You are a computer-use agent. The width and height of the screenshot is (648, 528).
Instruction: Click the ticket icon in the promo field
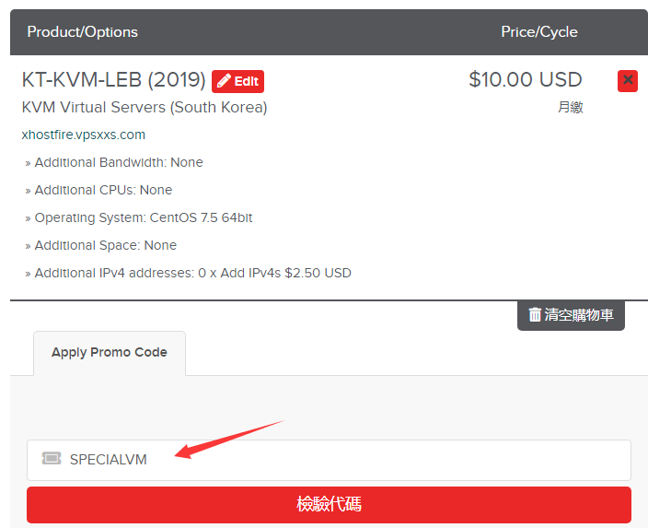52,459
